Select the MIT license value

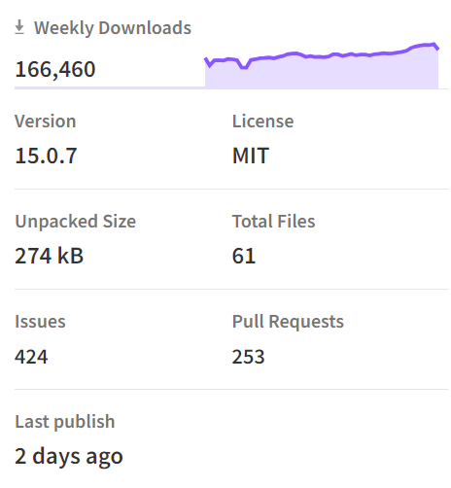(x=251, y=156)
